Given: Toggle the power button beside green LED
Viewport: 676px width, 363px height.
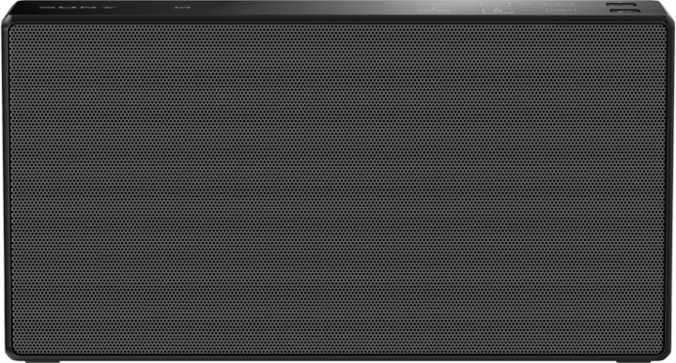Looking at the screenshot, I should [x=622, y=5].
